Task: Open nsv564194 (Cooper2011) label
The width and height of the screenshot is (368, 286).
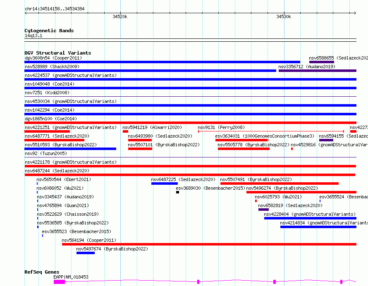Action: coord(89,240)
